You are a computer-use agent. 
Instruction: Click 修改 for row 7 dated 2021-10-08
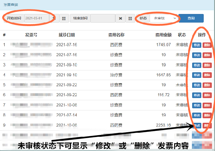[197, 105]
